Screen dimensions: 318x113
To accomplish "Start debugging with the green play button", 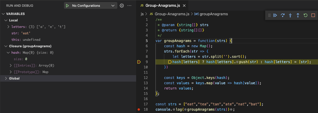I will click(x=67, y=6).
